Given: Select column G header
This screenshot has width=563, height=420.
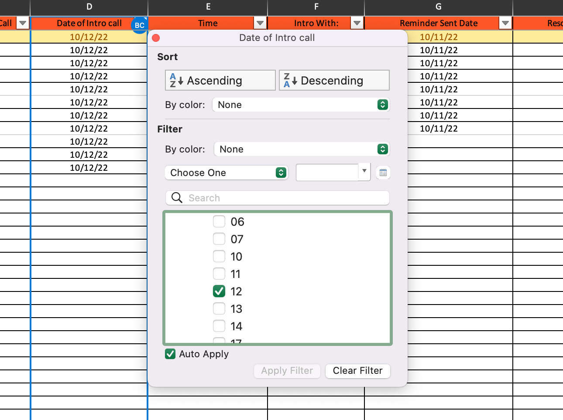Looking at the screenshot, I should pyautogui.click(x=439, y=7).
